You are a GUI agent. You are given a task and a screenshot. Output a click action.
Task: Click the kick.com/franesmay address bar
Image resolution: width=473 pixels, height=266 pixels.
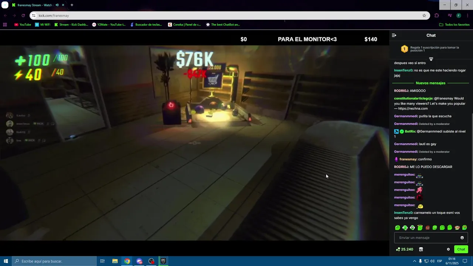click(229, 16)
